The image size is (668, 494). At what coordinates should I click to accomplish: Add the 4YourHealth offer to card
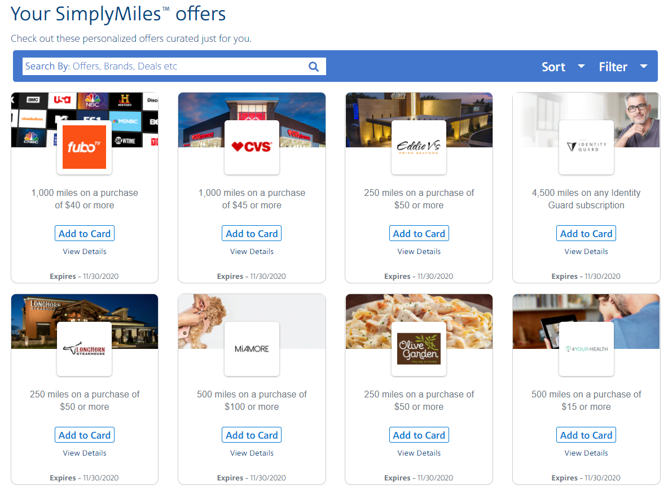click(586, 435)
